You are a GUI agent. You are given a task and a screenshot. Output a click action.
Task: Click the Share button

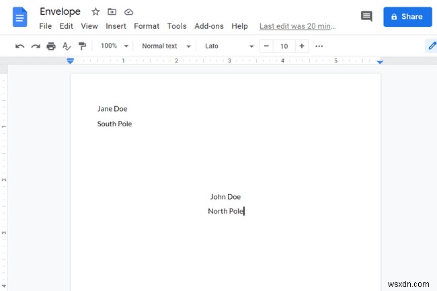click(407, 17)
